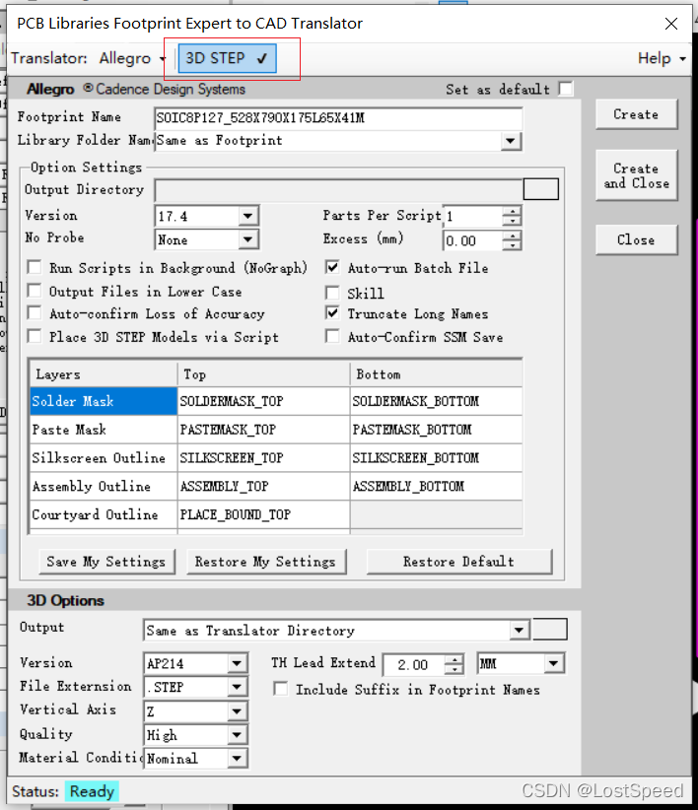Click the SOLDERMASK_BOTTOM cell

(x=436, y=401)
